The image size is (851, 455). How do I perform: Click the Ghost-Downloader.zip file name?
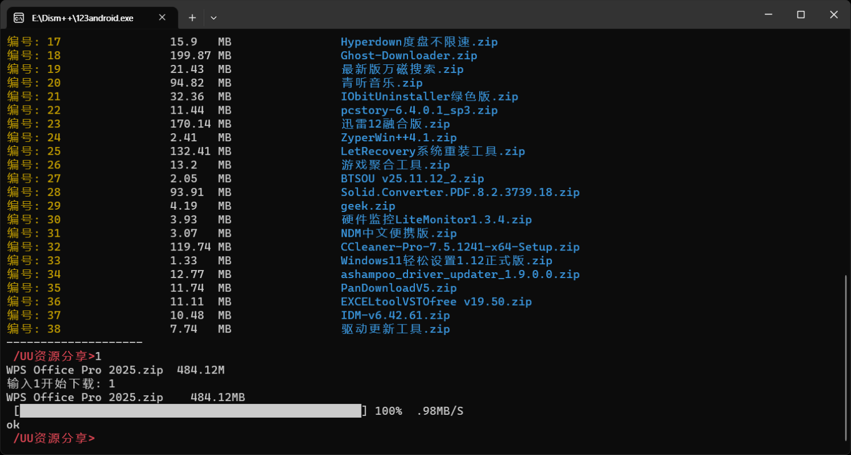(x=409, y=56)
